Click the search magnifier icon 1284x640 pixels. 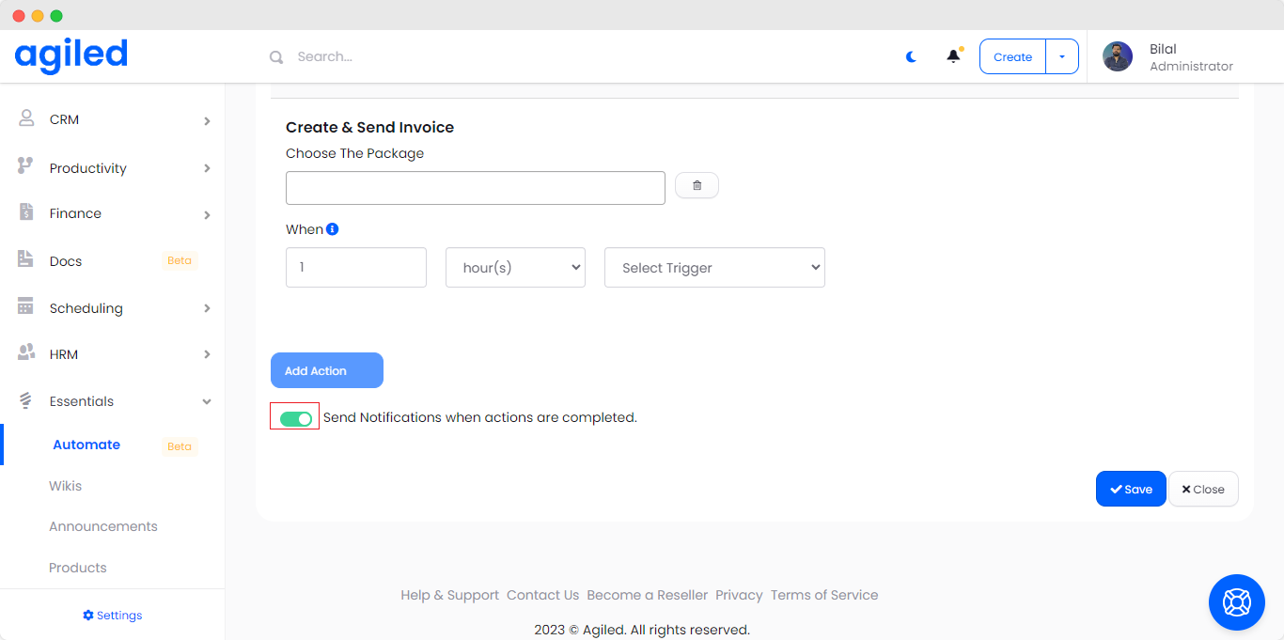[x=276, y=57]
